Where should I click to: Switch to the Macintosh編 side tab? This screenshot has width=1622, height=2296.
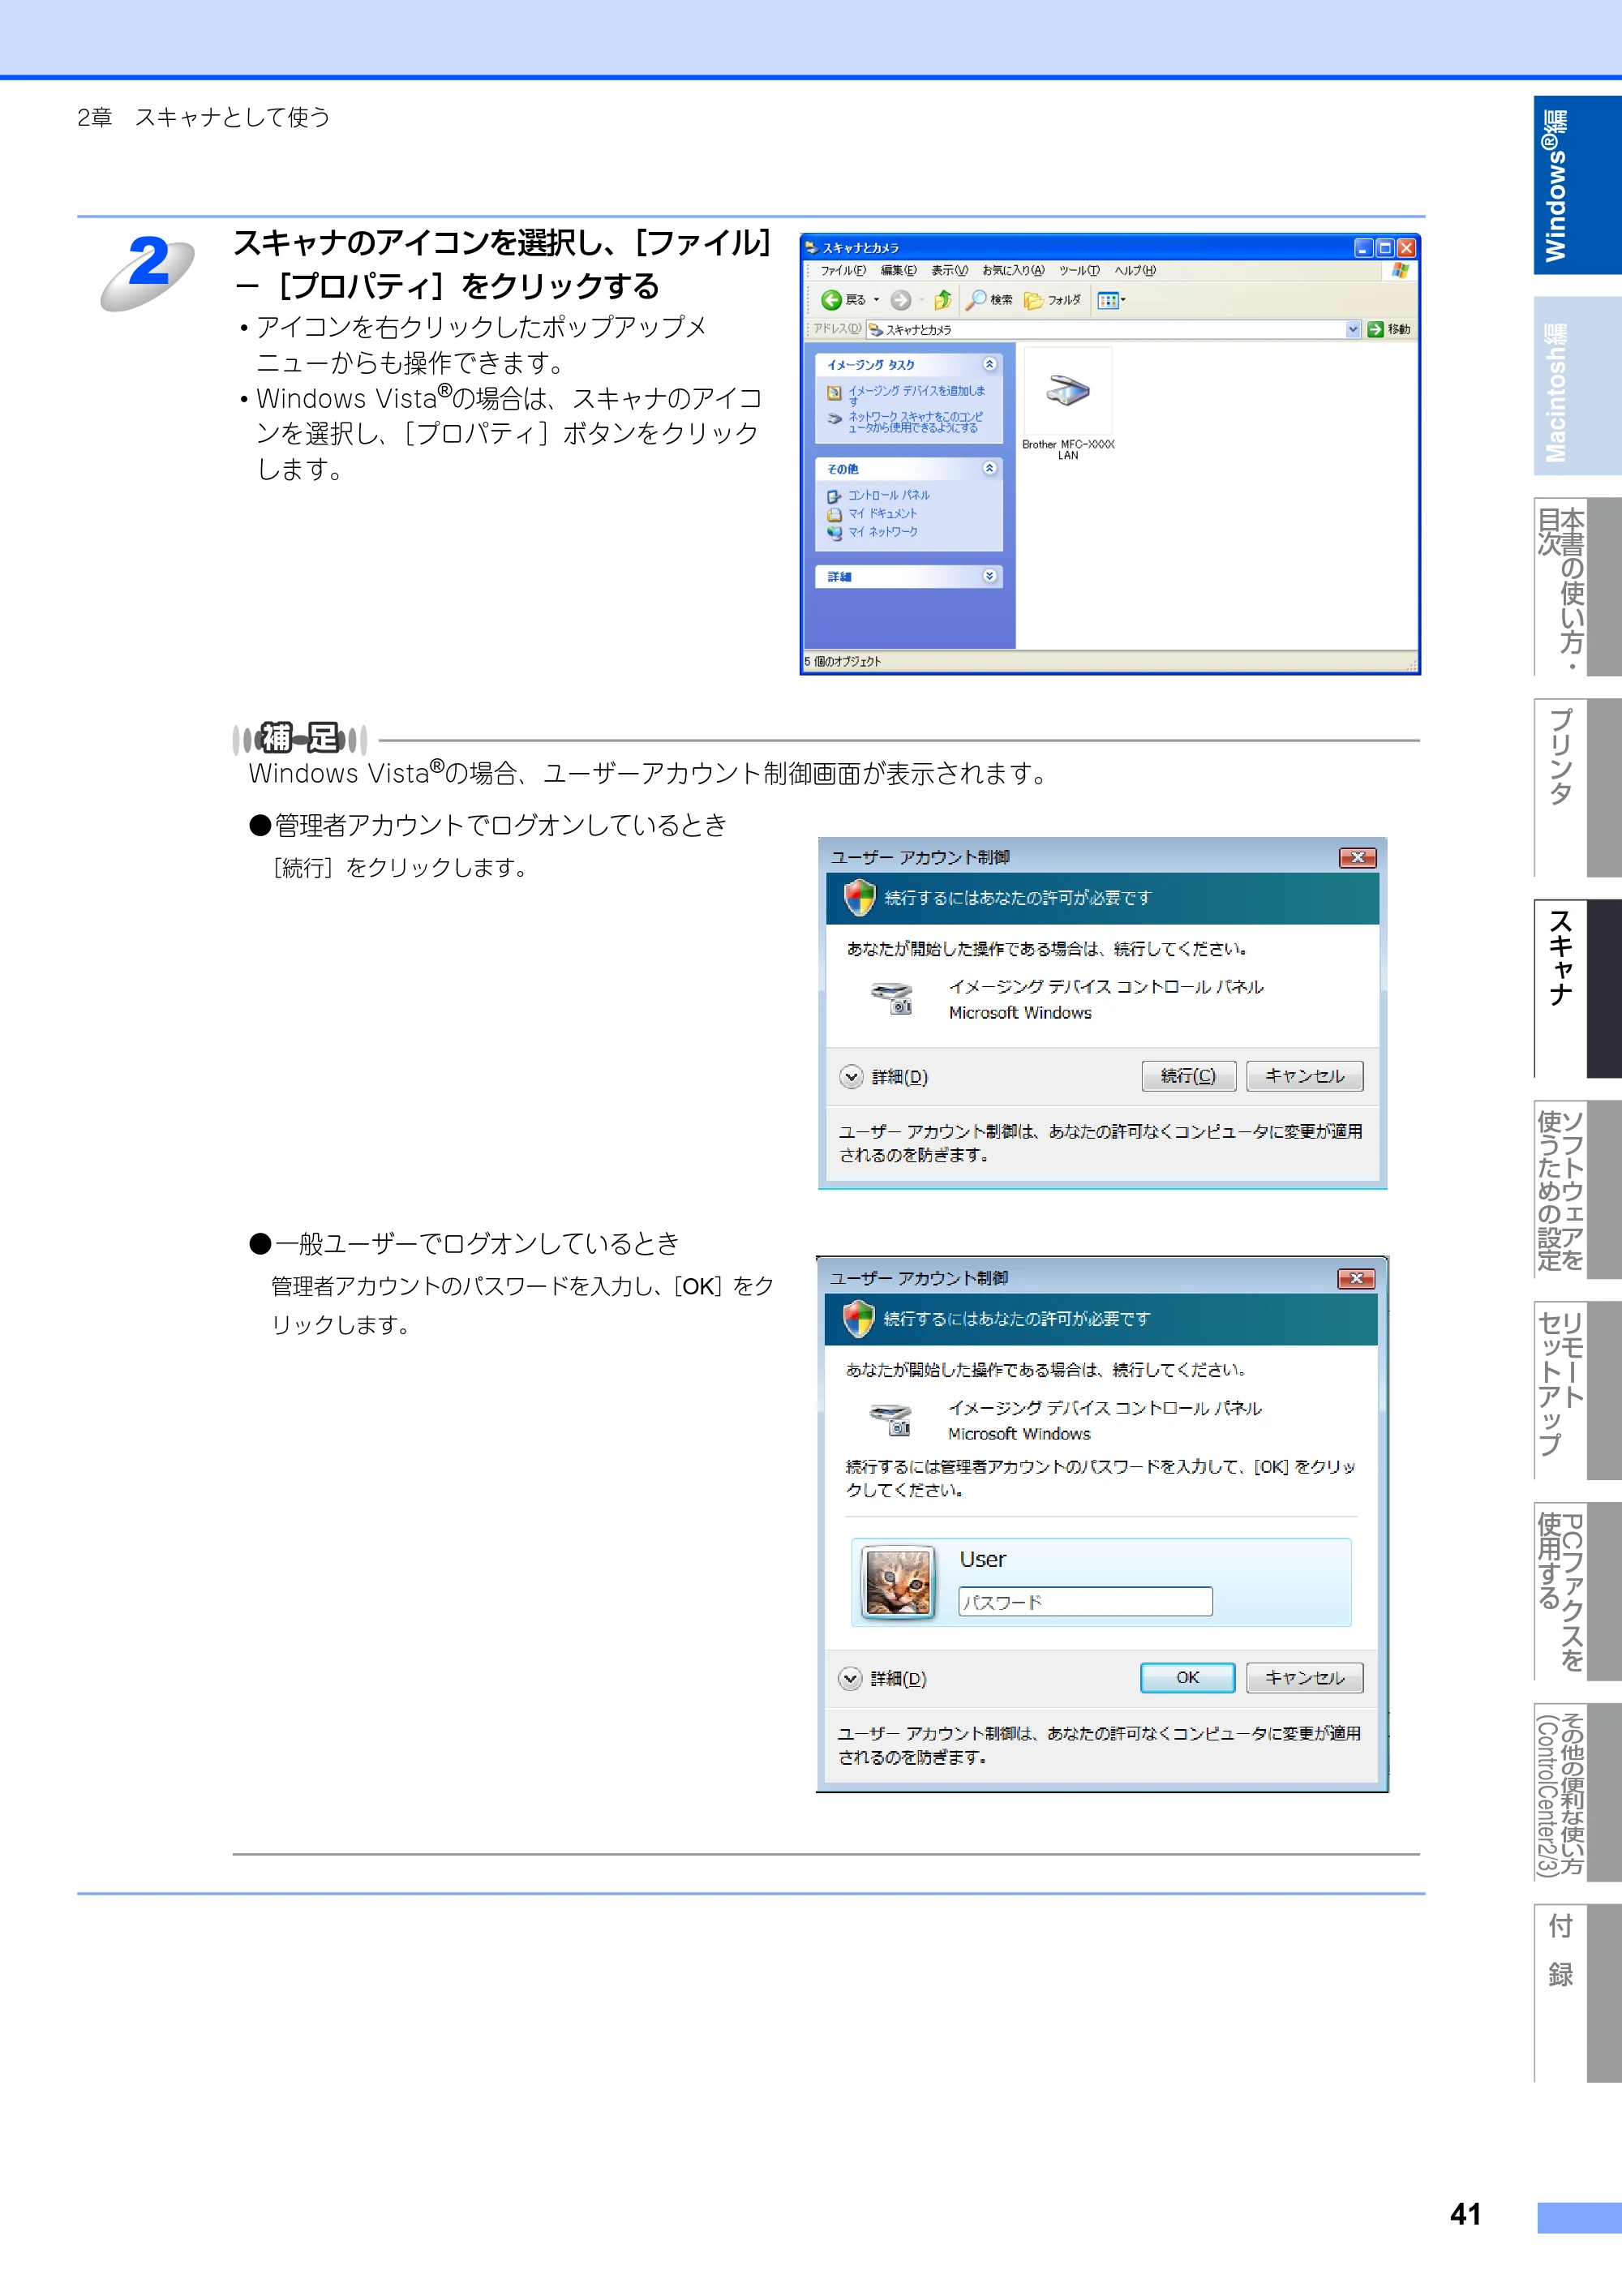tap(1577, 386)
